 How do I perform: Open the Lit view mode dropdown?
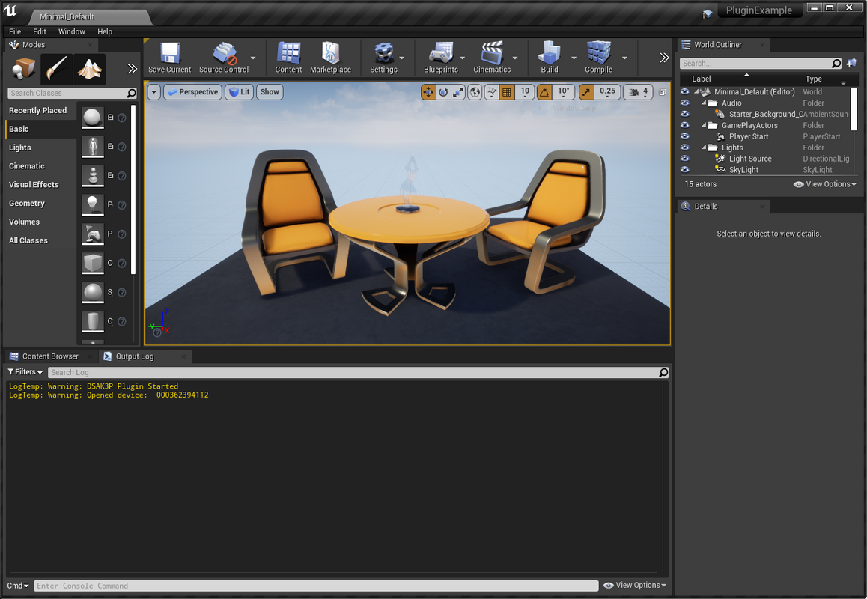240,92
